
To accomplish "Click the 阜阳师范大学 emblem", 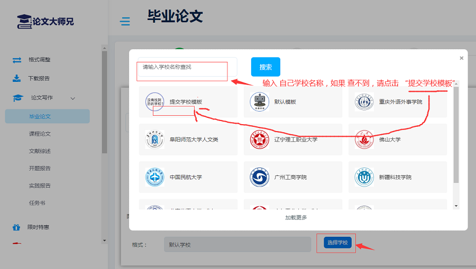I will tap(154, 140).
